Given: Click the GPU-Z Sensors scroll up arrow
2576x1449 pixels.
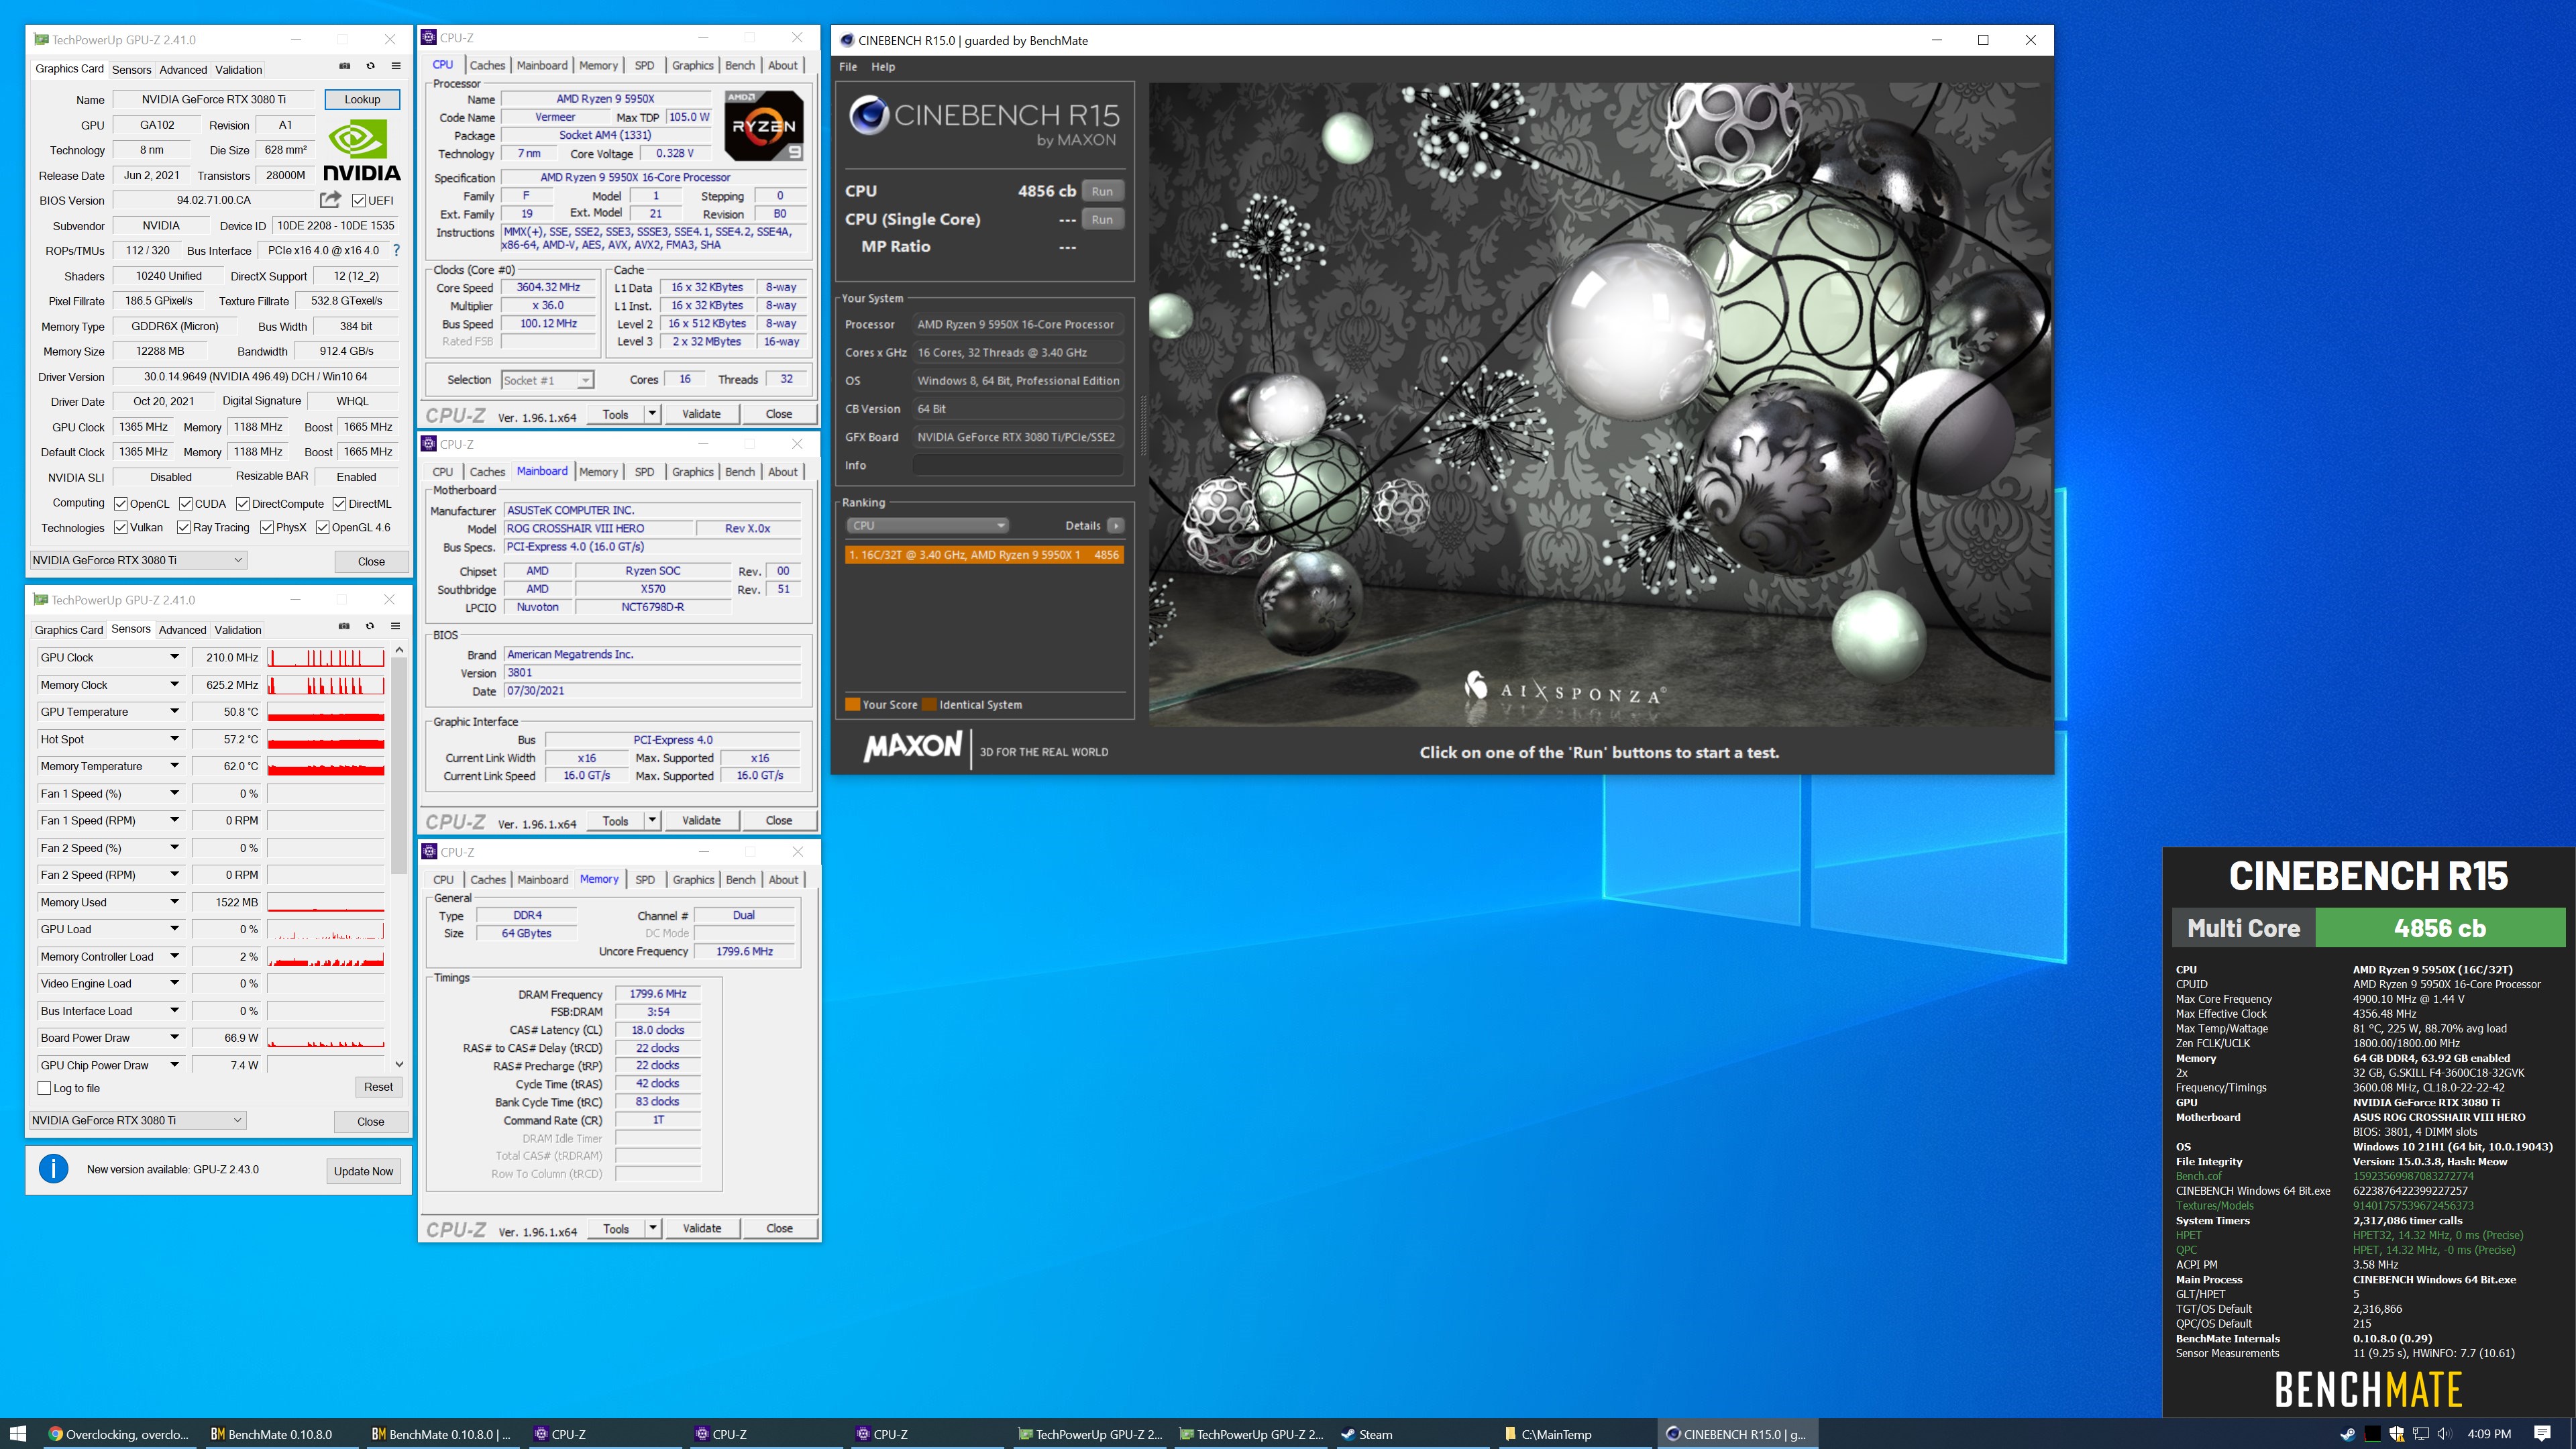Looking at the screenshot, I should click(399, 650).
